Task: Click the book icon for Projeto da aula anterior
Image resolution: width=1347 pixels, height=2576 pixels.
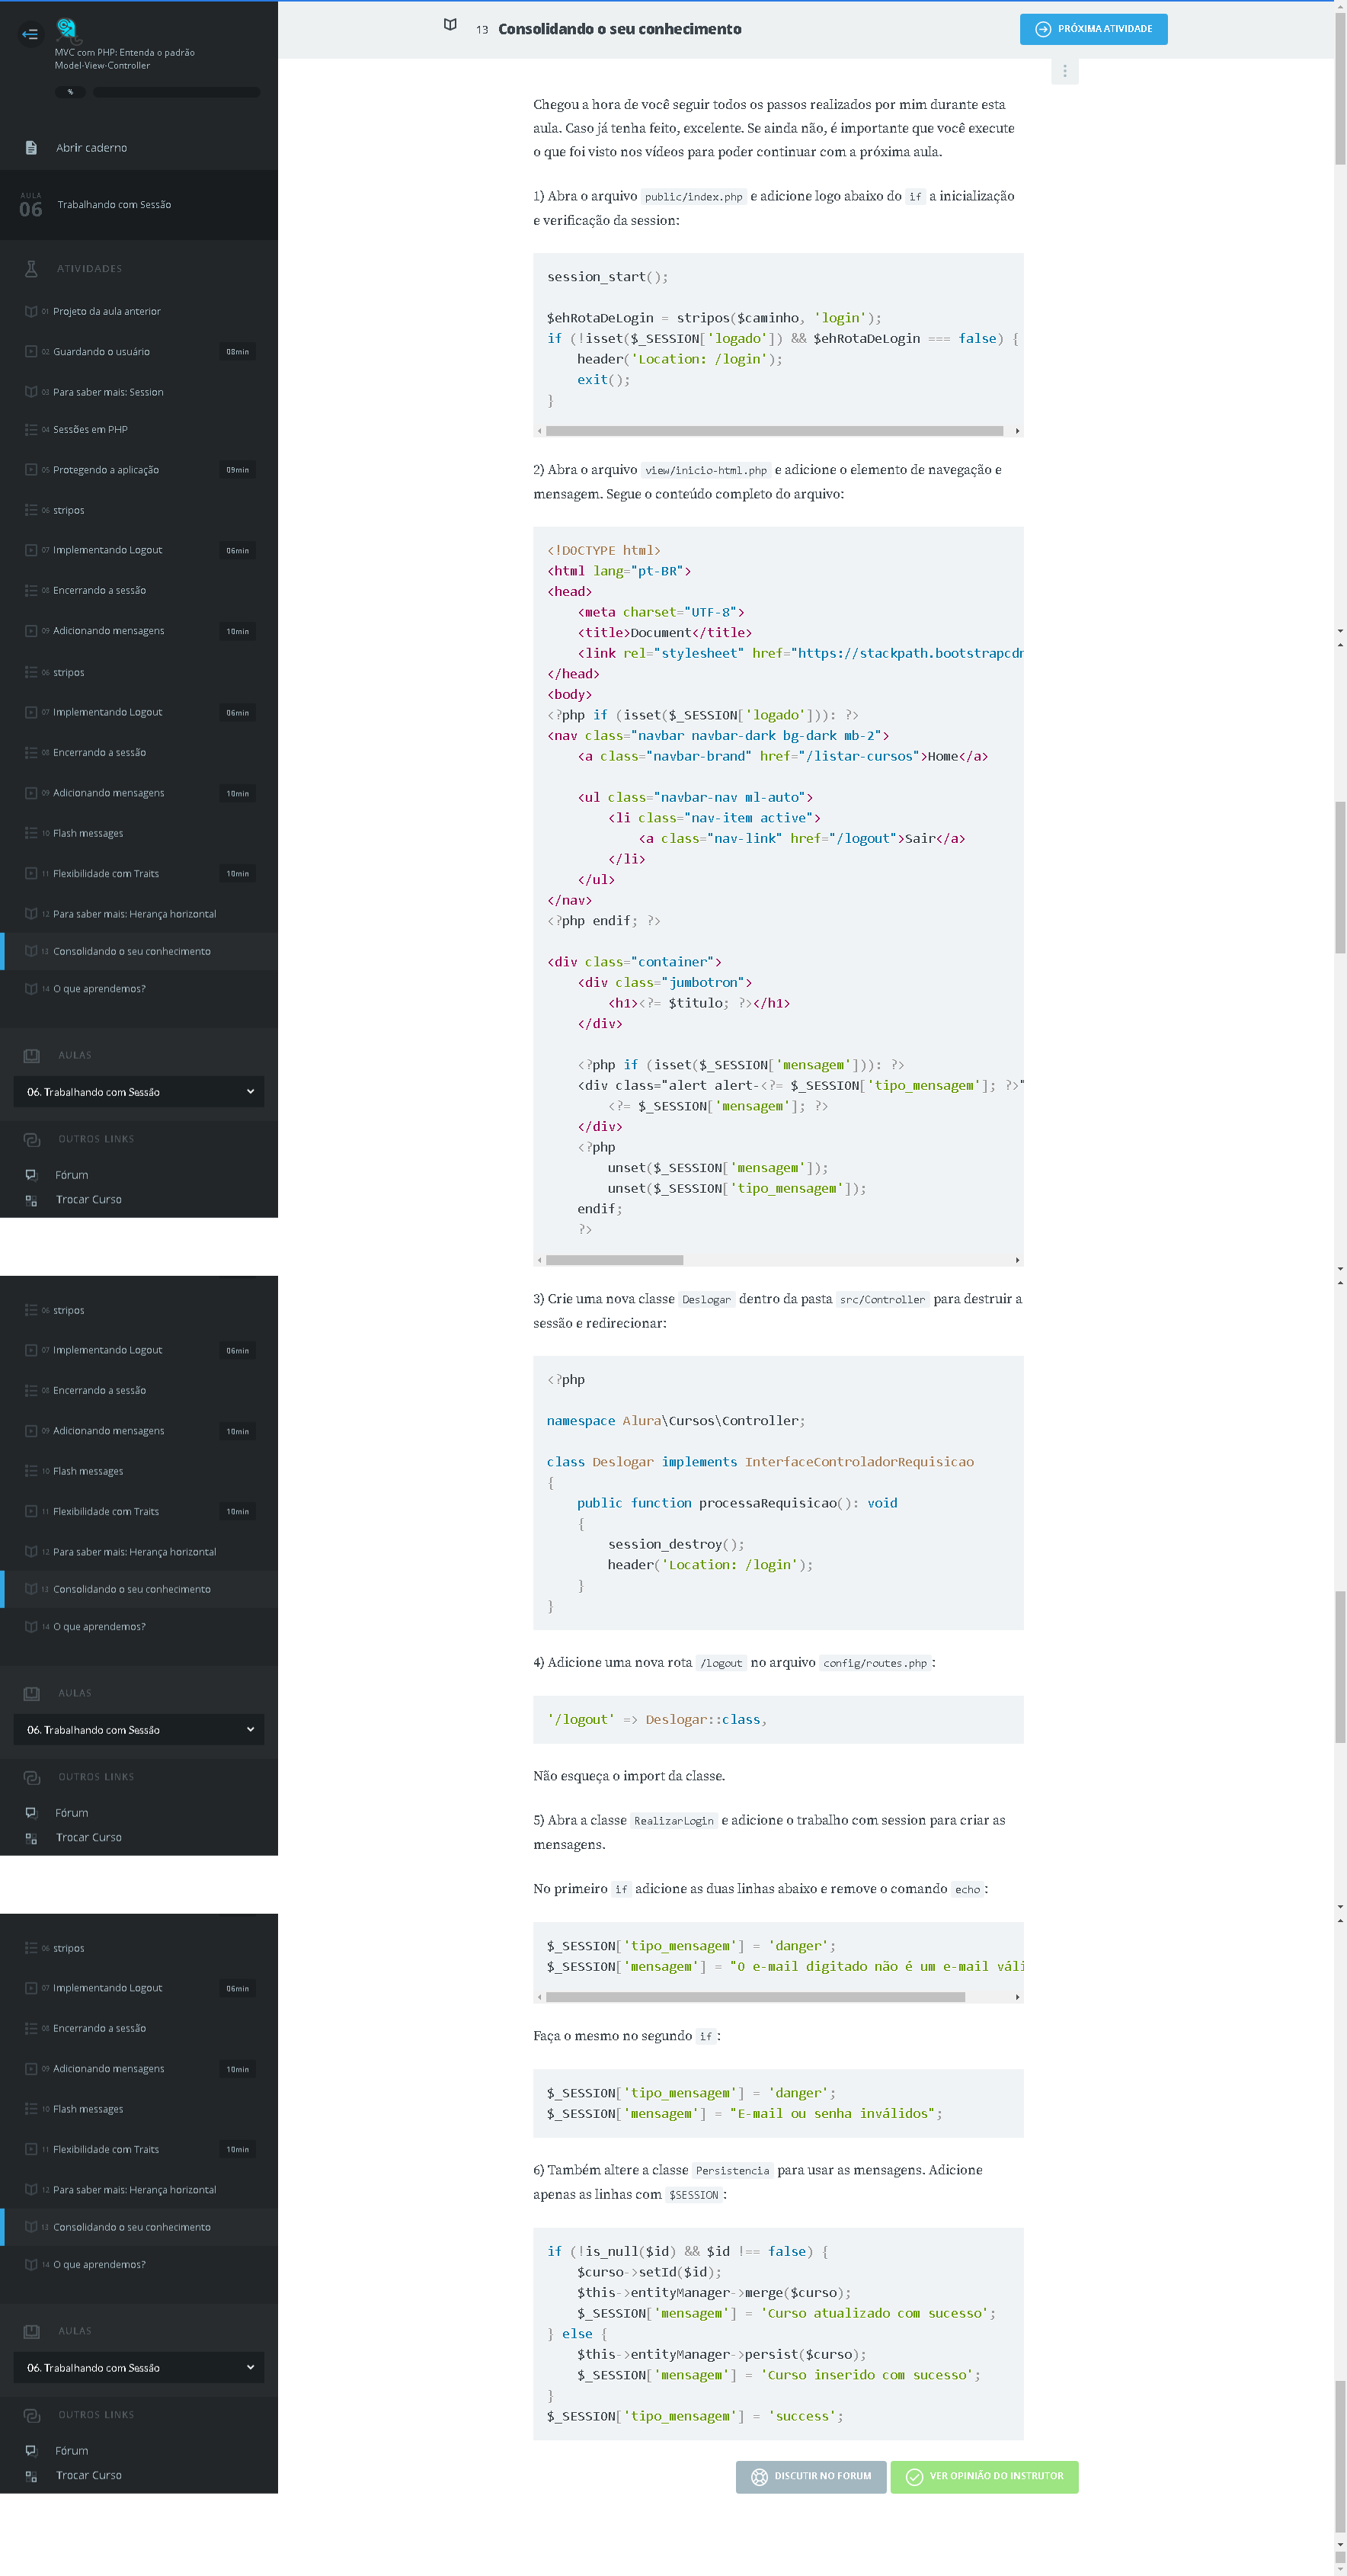Action: point(31,312)
